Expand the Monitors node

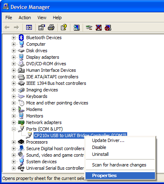click(x=13, y=116)
